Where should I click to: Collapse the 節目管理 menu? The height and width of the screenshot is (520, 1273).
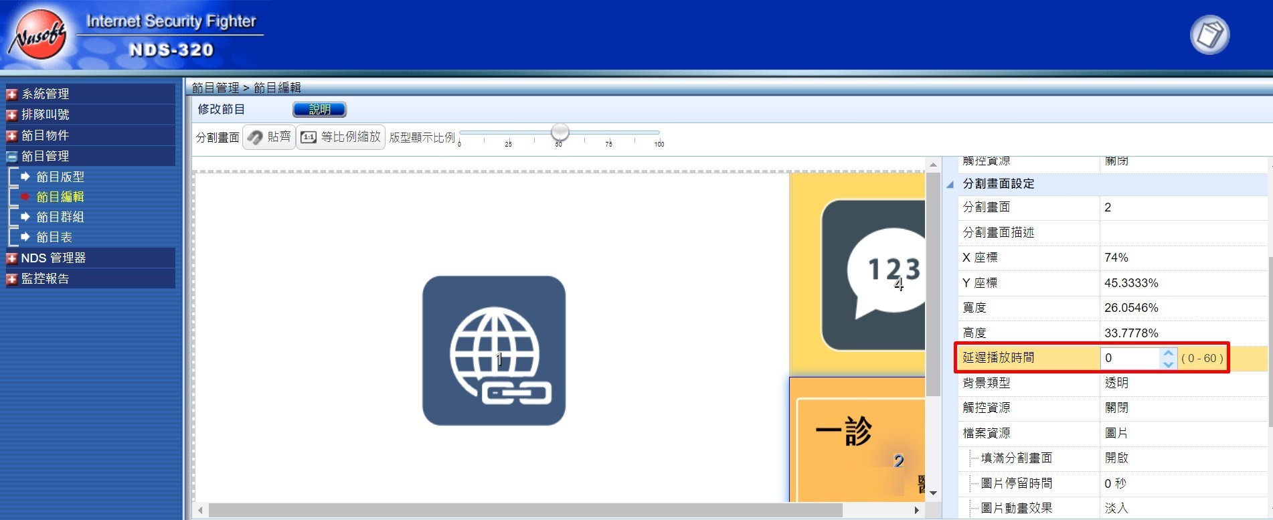point(12,157)
